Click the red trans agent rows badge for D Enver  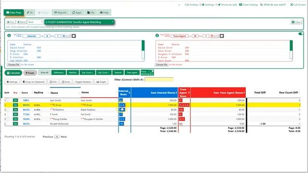click(x=184, y=105)
